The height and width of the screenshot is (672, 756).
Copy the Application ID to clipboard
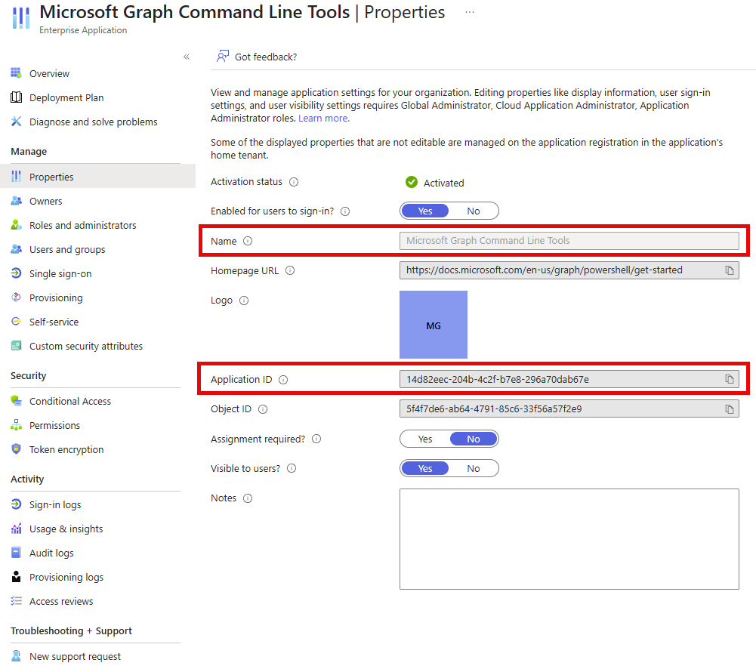pyautogui.click(x=729, y=379)
